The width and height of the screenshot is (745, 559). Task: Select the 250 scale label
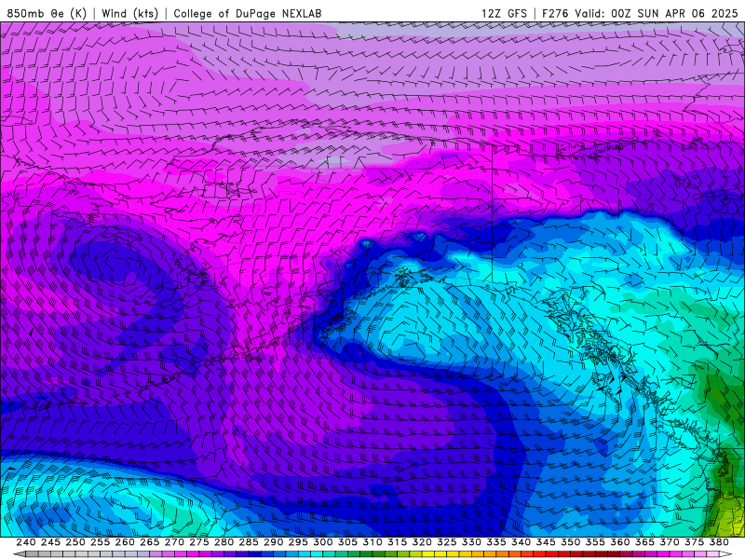coord(75,542)
